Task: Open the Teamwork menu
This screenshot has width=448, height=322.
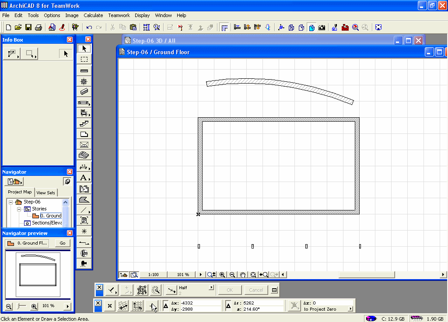Action: click(x=119, y=15)
